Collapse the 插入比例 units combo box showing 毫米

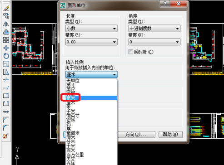tap(91, 74)
